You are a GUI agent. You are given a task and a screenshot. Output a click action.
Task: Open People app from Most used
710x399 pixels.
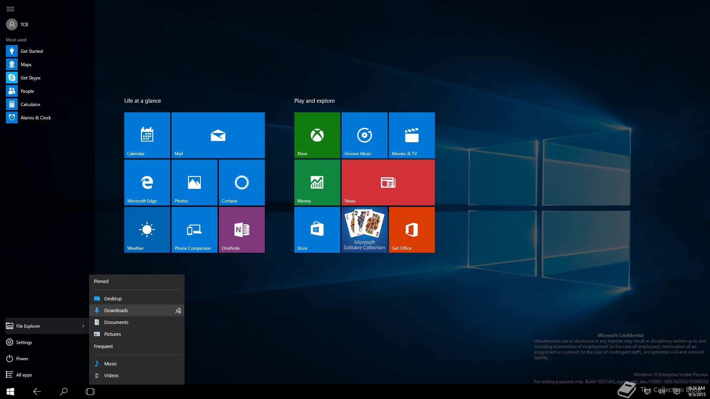[47, 91]
